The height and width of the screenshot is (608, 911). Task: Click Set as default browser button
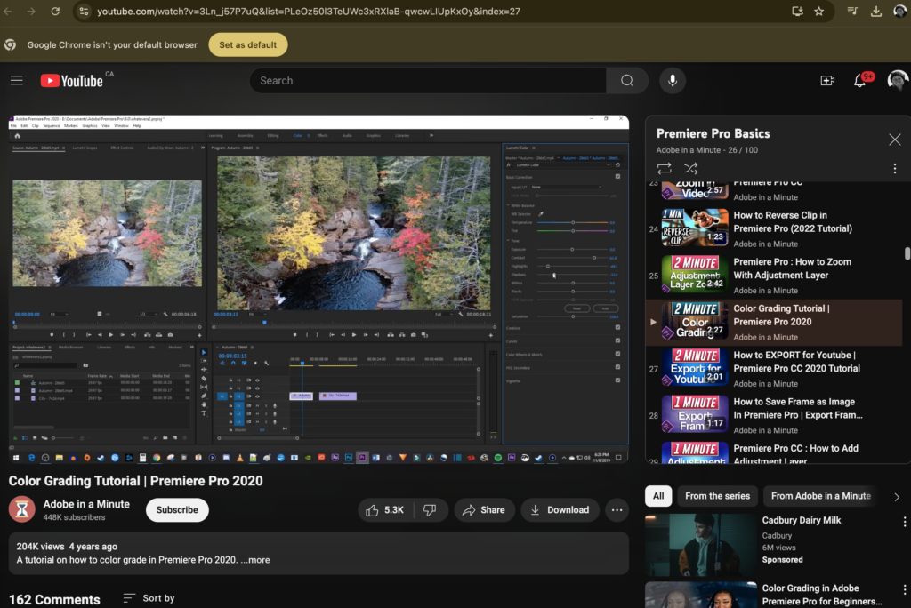(247, 44)
